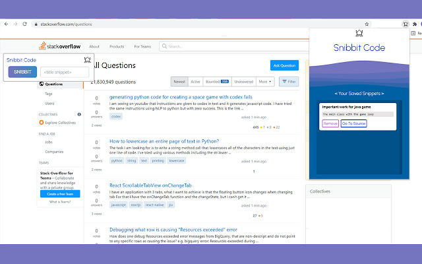The height and width of the screenshot is (264, 422).
Task: Select Tags in the left sidebar
Action: coord(49,94)
